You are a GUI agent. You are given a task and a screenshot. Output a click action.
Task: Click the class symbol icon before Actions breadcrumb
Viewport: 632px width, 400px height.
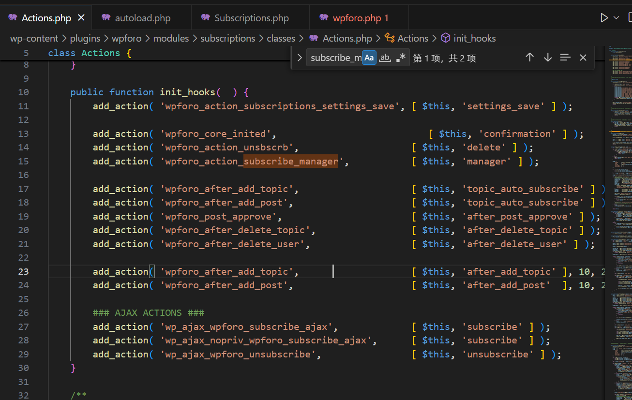[x=390, y=38]
